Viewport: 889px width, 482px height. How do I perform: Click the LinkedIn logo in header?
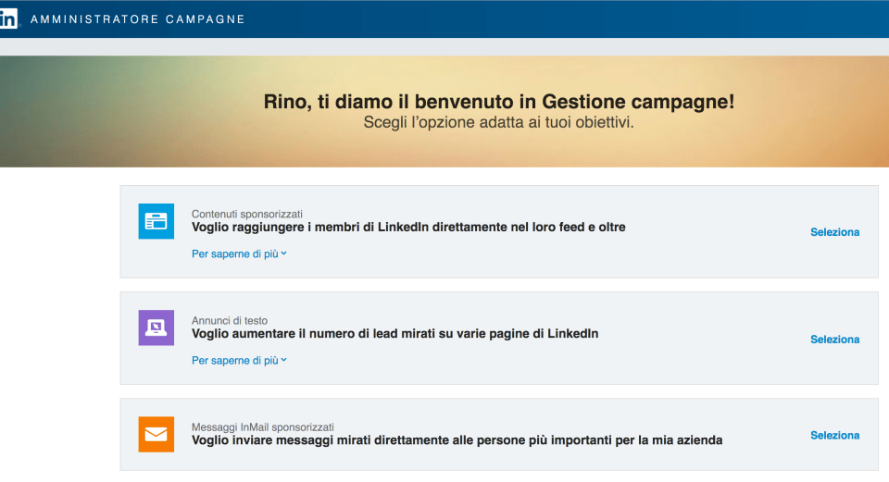[x=8, y=19]
